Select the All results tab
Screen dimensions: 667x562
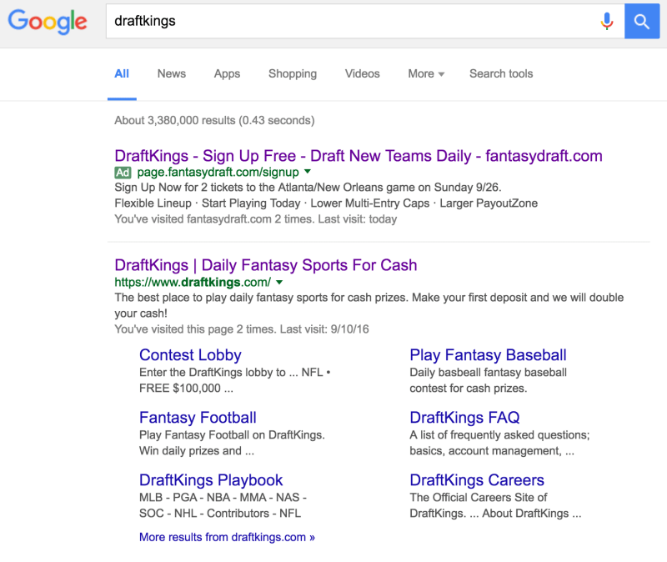[x=122, y=73]
